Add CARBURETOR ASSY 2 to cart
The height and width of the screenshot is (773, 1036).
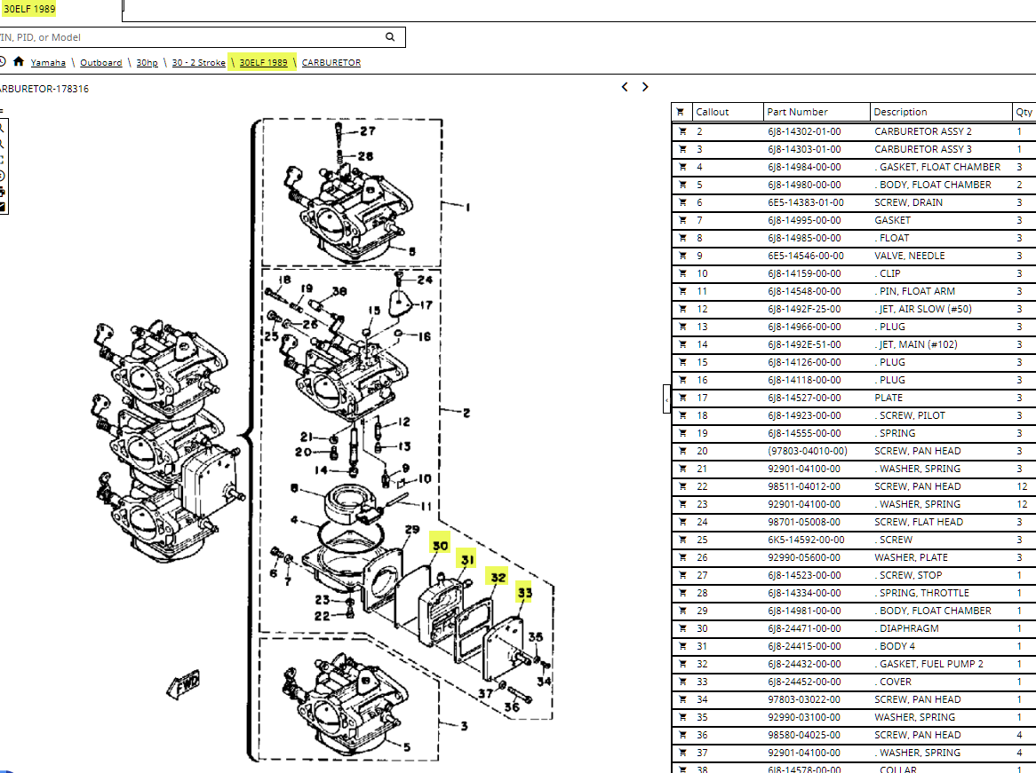point(681,131)
